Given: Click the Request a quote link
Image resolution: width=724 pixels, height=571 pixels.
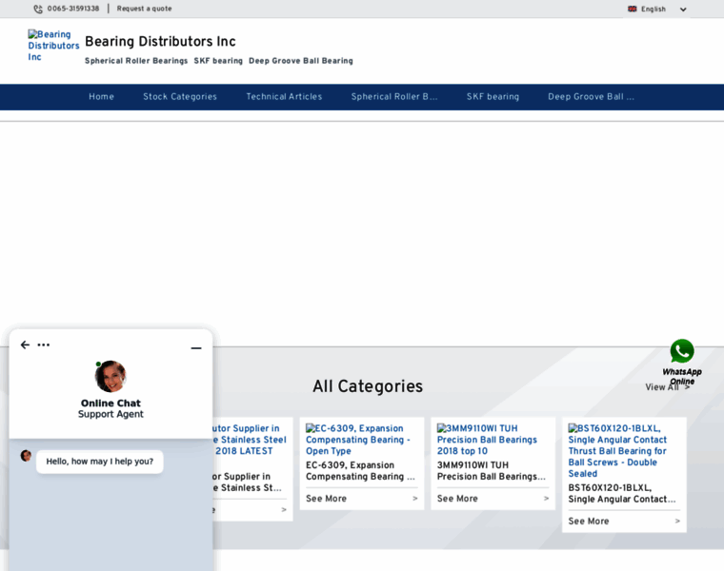Looking at the screenshot, I should point(144,9).
